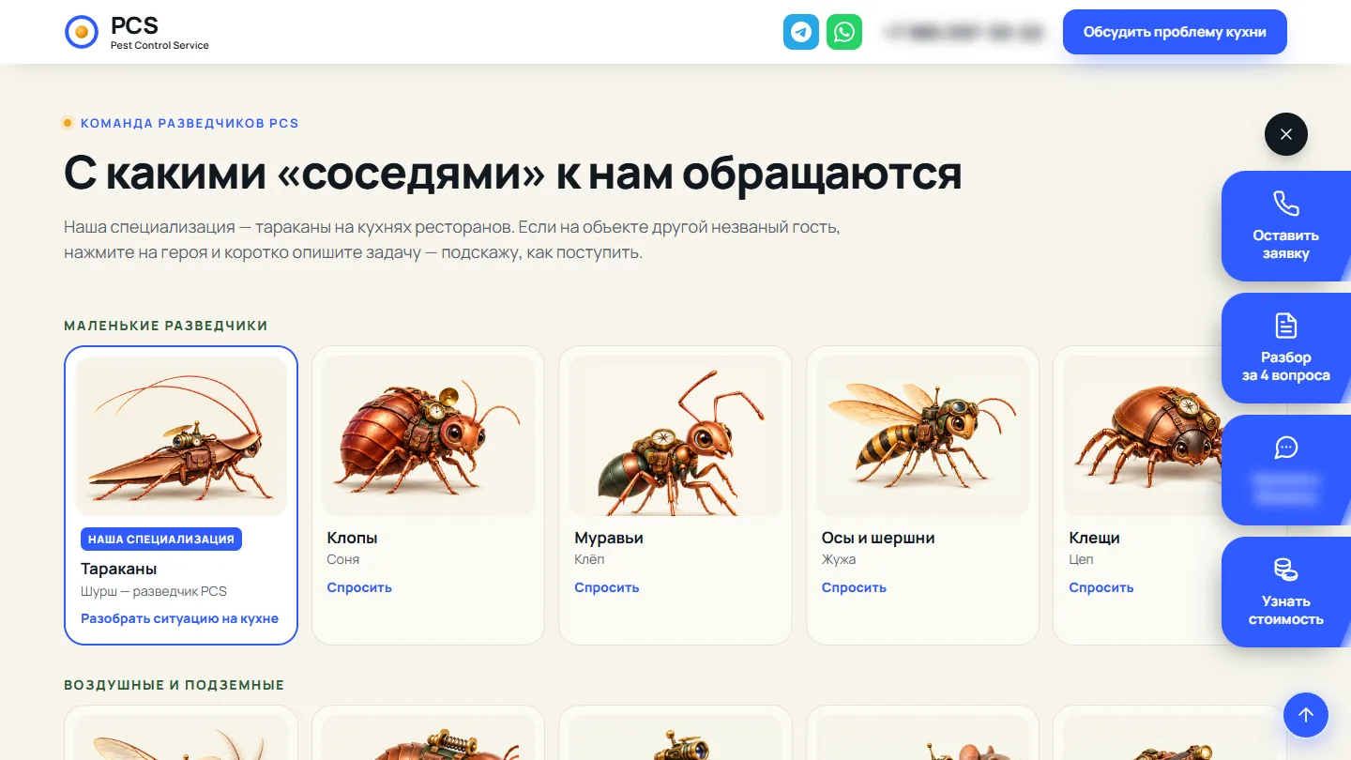The image size is (1351, 760).
Task: Click the 'Клопы' card title
Action: click(352, 538)
